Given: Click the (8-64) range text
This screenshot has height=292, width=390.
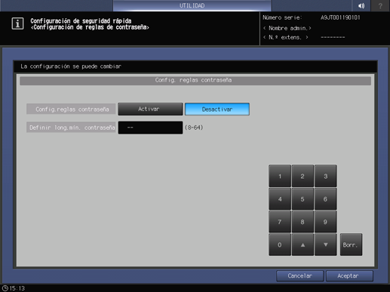Looking at the screenshot, I should pos(194,128).
